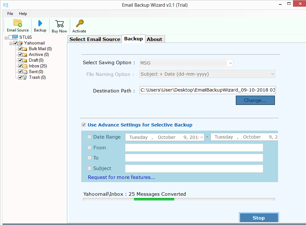
Task: Click the app envelope icon in title bar
Action: pyautogui.click(x=6, y=5)
